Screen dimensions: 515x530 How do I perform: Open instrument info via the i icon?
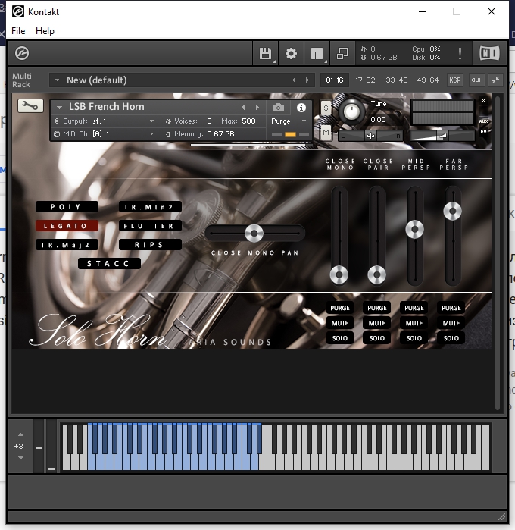[301, 108]
